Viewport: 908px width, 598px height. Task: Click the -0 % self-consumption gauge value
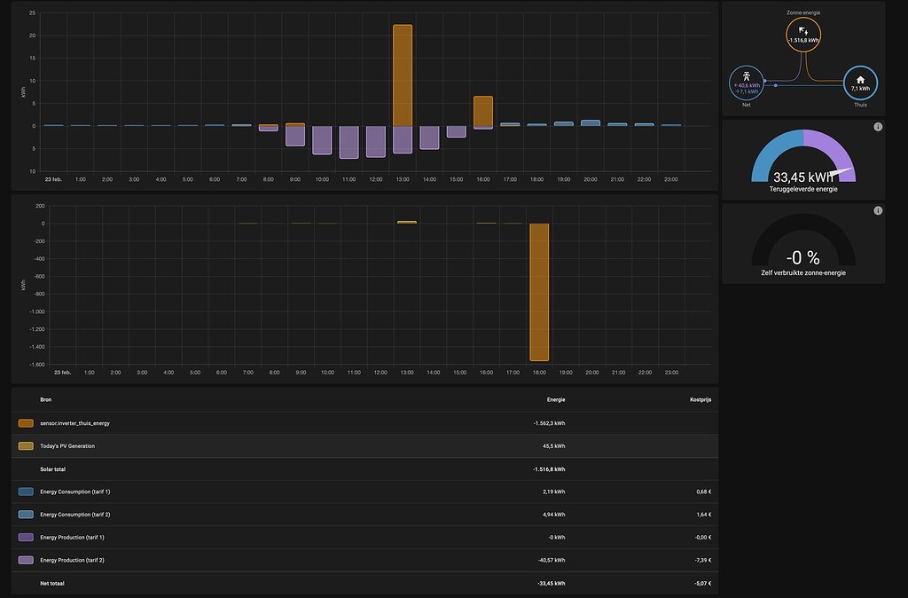tap(802, 258)
